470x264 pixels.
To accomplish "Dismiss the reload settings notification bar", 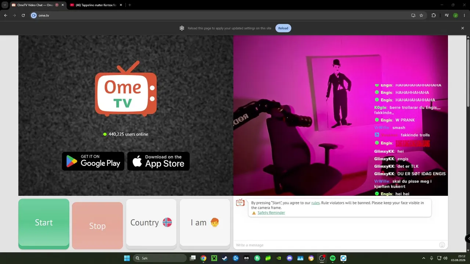I will click(x=463, y=28).
